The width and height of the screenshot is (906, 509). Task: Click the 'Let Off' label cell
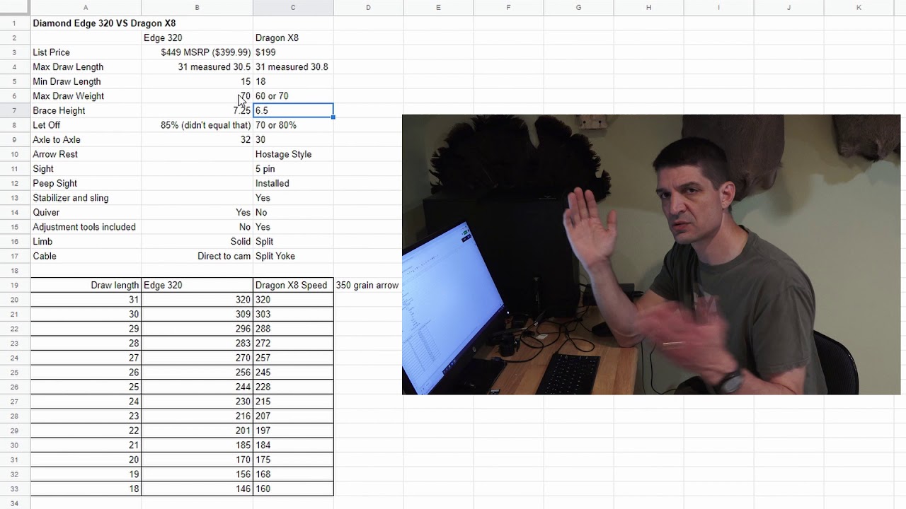point(86,125)
